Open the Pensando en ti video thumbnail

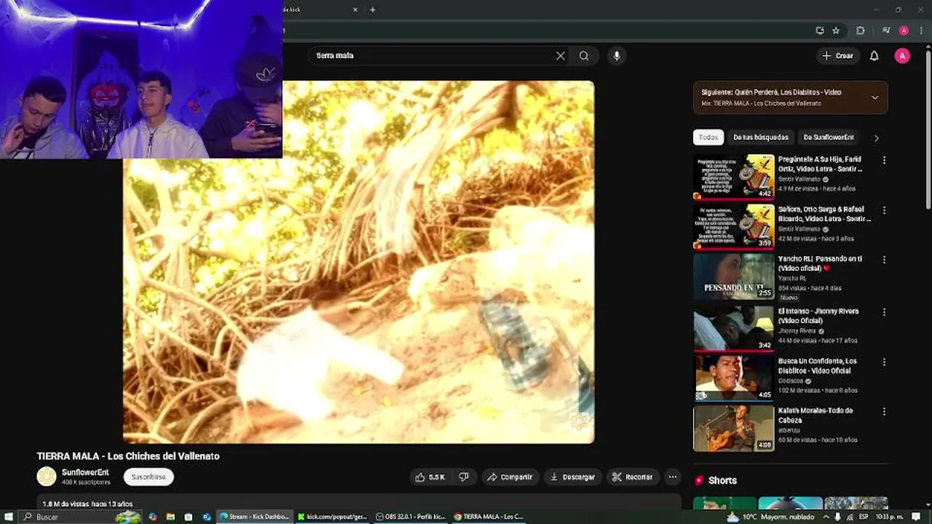[734, 276]
